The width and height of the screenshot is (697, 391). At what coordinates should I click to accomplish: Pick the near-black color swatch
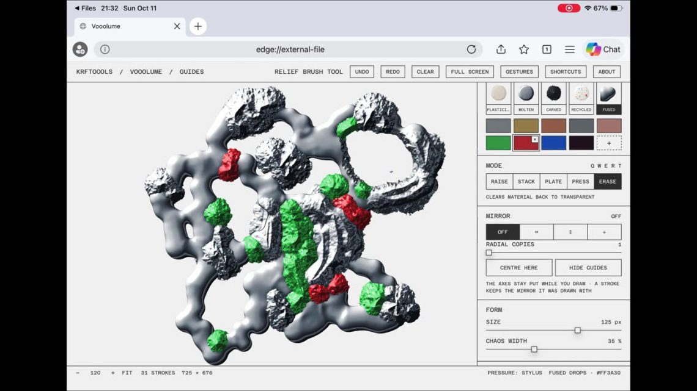(x=581, y=143)
